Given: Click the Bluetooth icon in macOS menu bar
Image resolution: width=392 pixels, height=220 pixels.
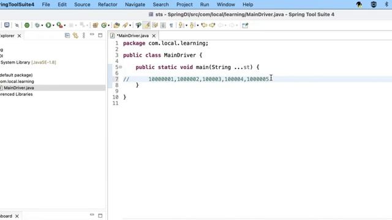Looking at the screenshot, I should (386, 4).
